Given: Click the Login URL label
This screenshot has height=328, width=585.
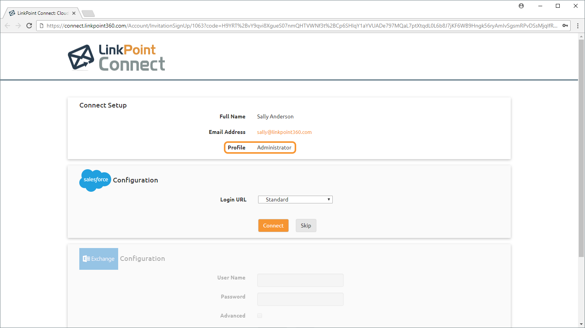Looking at the screenshot, I should [x=233, y=200].
